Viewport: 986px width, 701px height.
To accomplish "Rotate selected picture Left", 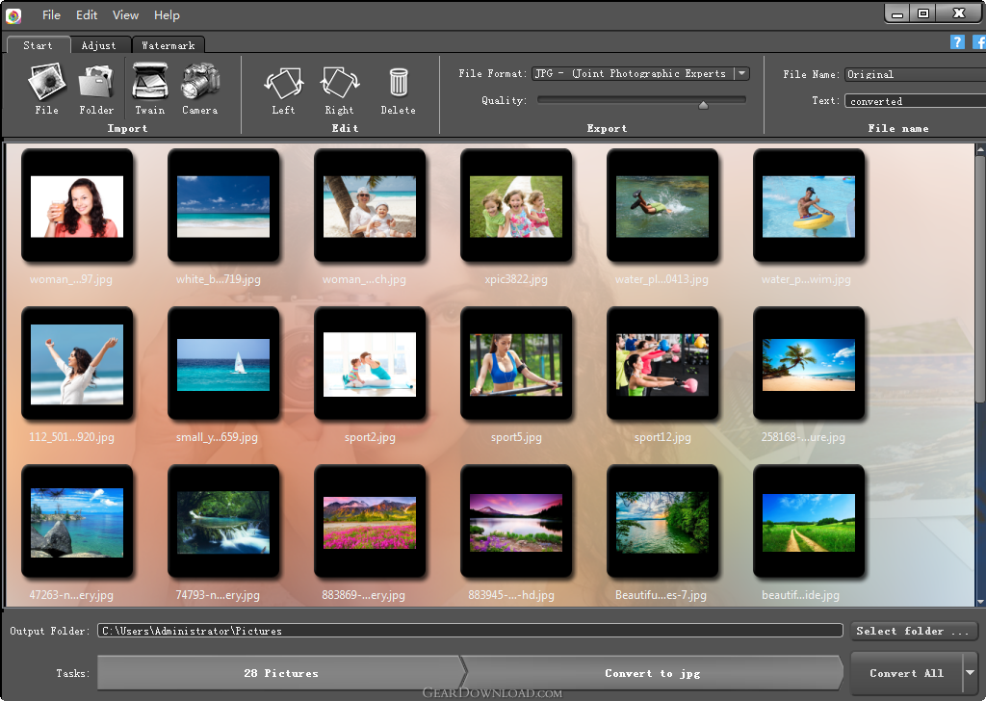I will [284, 91].
